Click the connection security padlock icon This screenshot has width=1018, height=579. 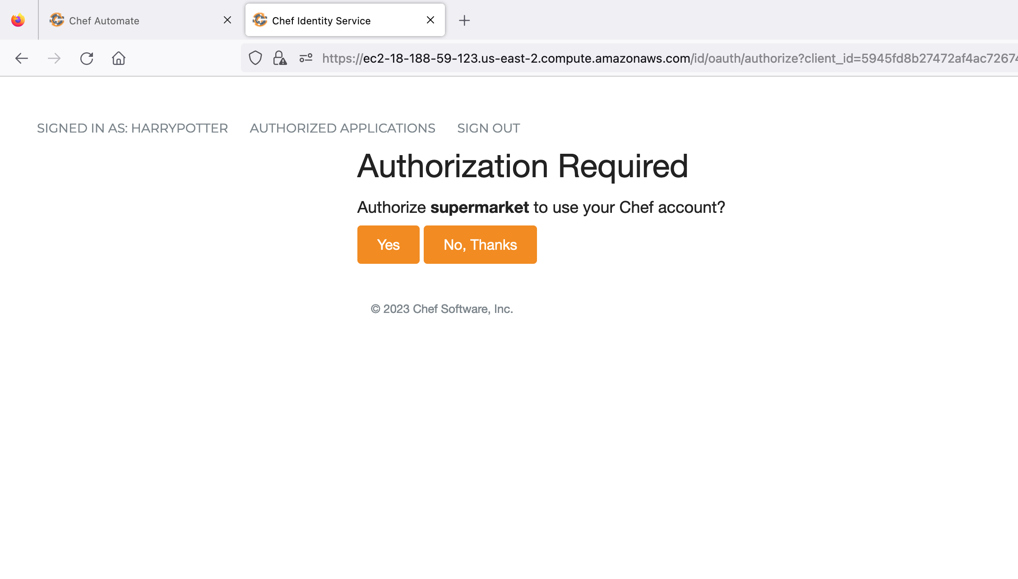point(279,58)
